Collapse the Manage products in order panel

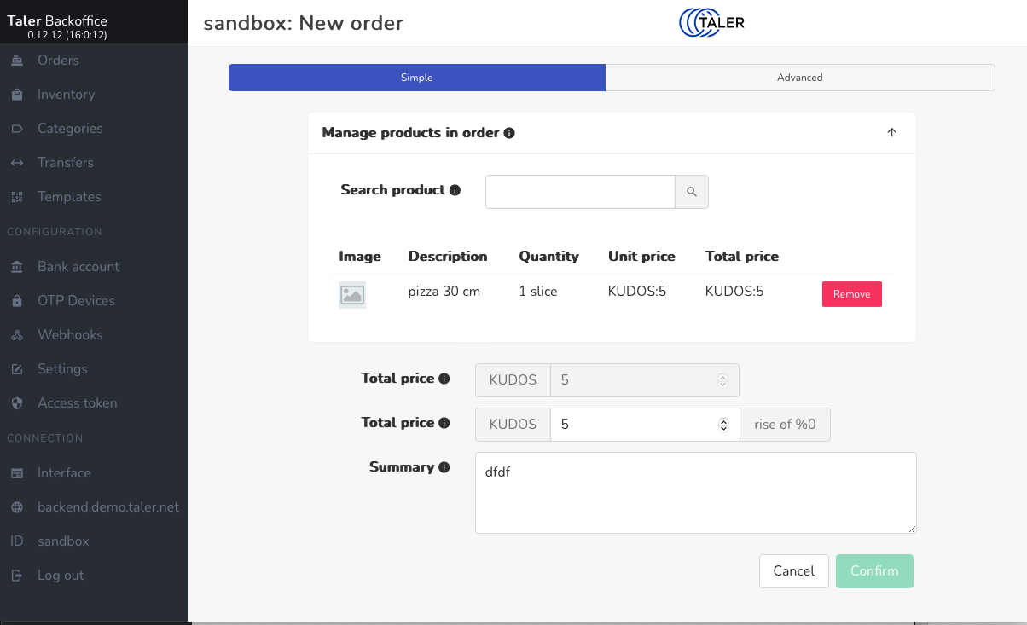click(x=892, y=133)
